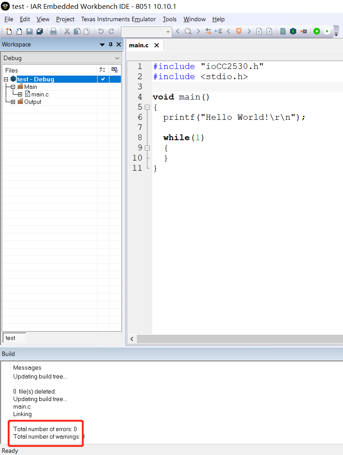Open the Texas Instruments Emulator menu

pos(118,19)
